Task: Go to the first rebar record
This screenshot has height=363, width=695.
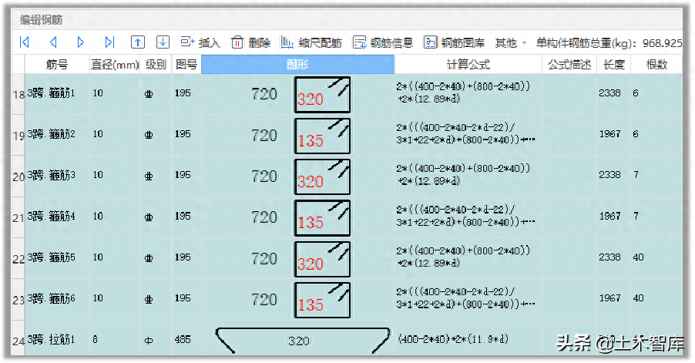Action: pyautogui.click(x=25, y=42)
